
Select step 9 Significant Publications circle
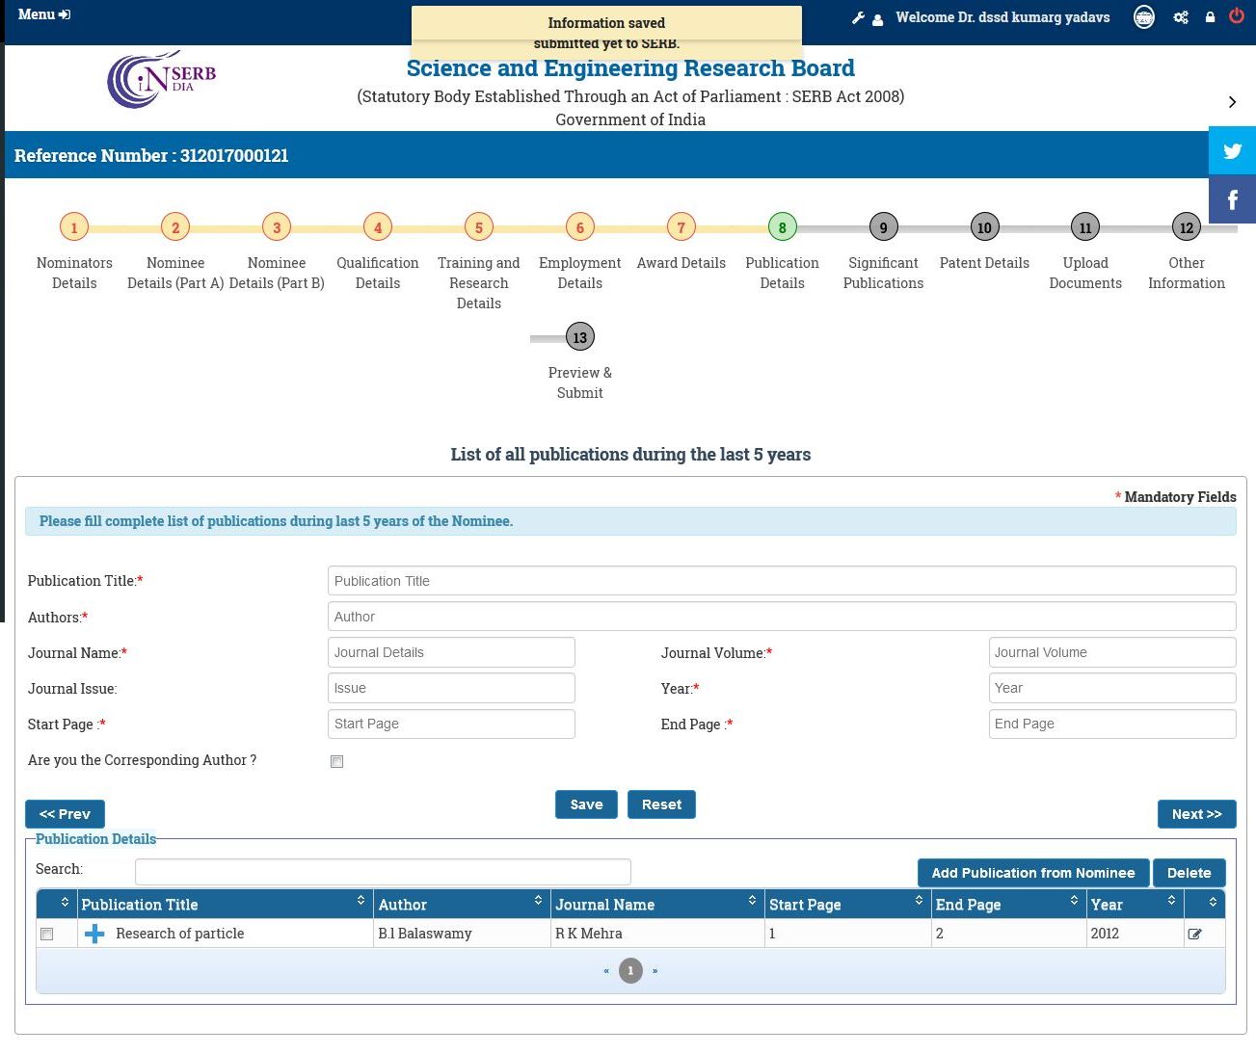coord(884,227)
